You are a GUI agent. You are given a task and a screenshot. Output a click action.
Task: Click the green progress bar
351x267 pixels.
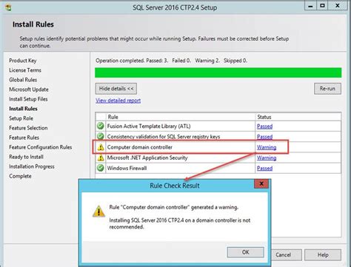[218, 72]
